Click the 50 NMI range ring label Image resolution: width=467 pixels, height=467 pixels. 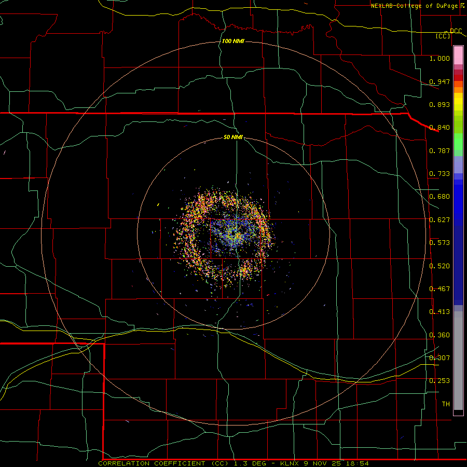click(x=233, y=138)
